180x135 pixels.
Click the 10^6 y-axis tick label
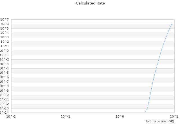tap(4, 24)
